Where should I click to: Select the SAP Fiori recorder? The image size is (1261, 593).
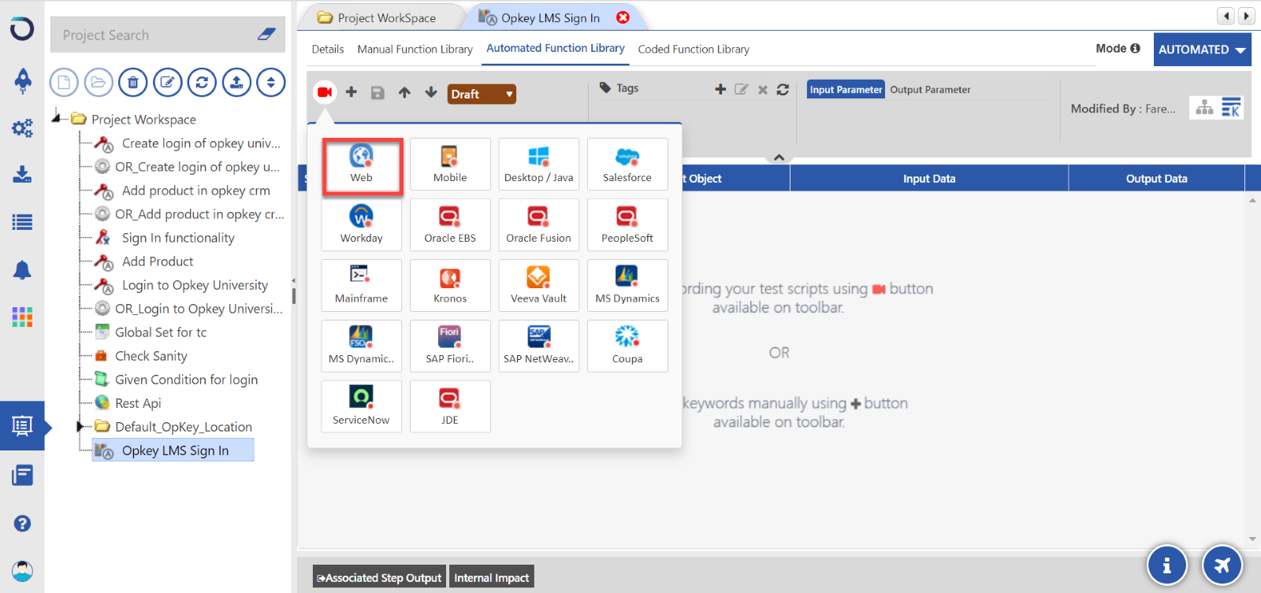pos(450,347)
